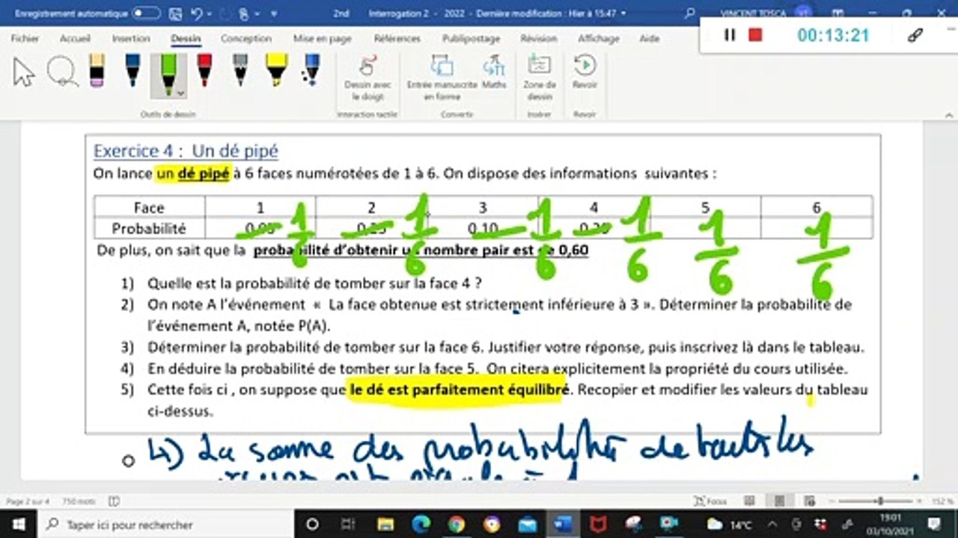Switch to the Accueil tab
The width and height of the screenshot is (958, 538).
point(75,38)
